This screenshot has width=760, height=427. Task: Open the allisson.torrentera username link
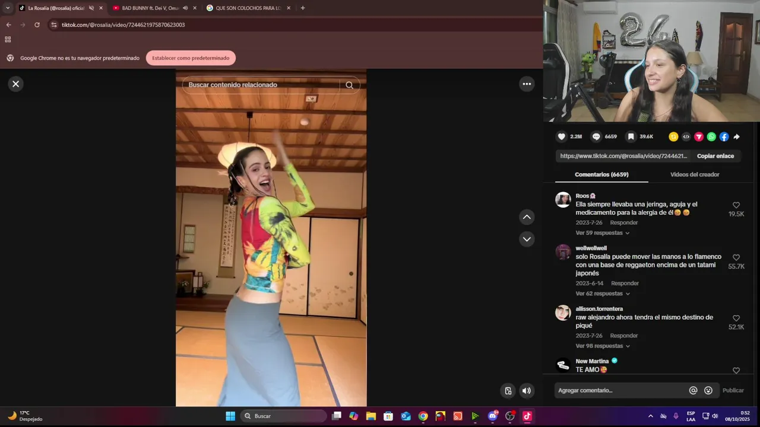[599, 309]
